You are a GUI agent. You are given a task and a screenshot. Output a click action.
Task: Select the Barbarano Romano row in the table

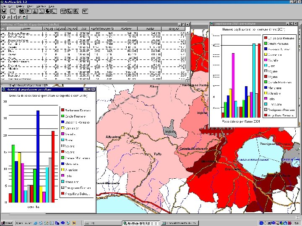click(93, 33)
